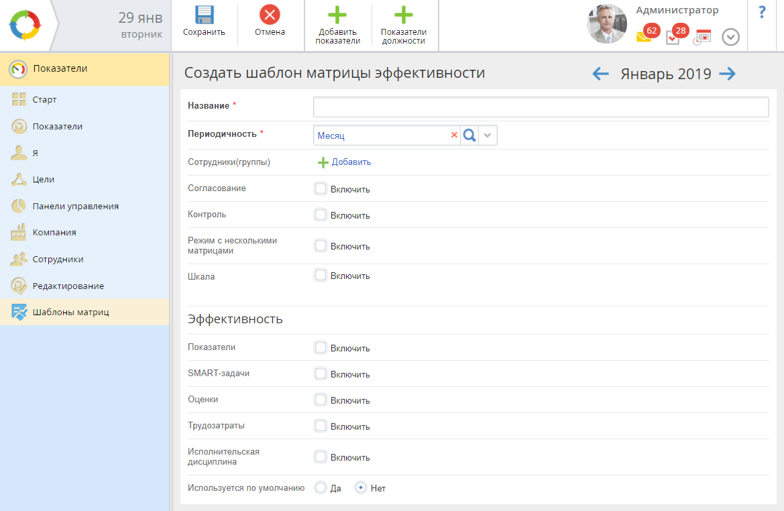Open tasks icon with 28 badge
This screenshot has height=511, width=784.
click(x=673, y=38)
